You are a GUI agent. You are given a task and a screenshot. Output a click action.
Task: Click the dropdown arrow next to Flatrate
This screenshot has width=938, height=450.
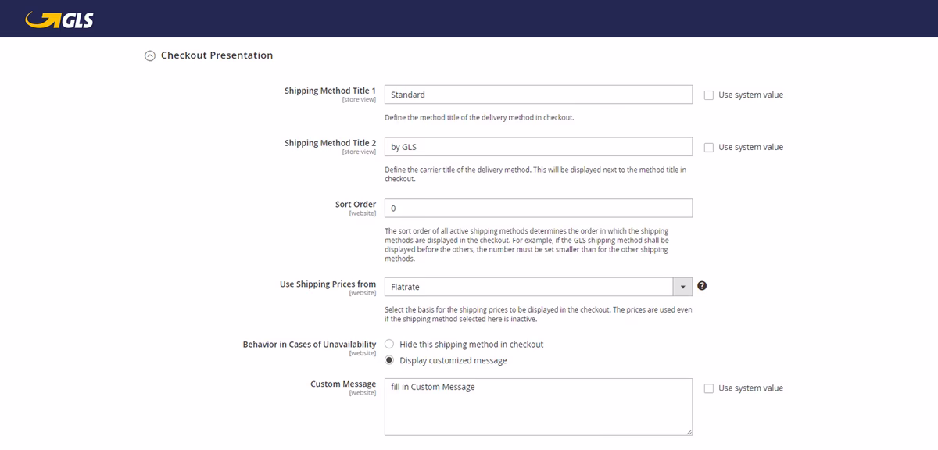[682, 287]
